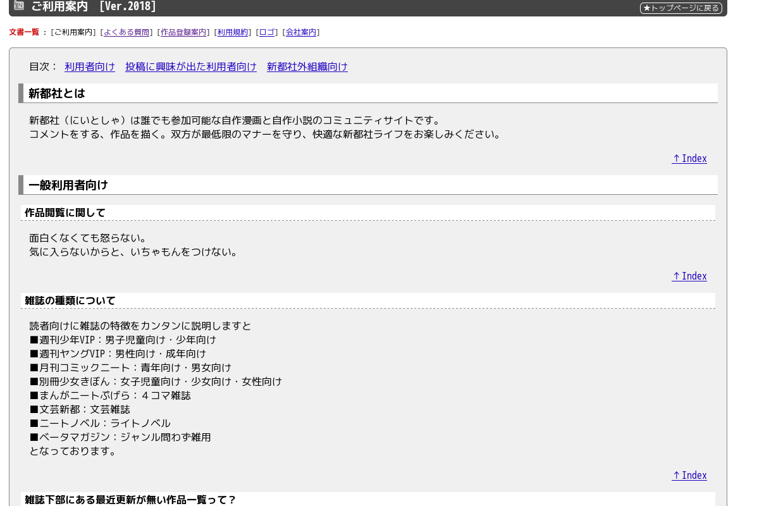Click the 目次： label
The image size is (776, 506).
pos(44,66)
